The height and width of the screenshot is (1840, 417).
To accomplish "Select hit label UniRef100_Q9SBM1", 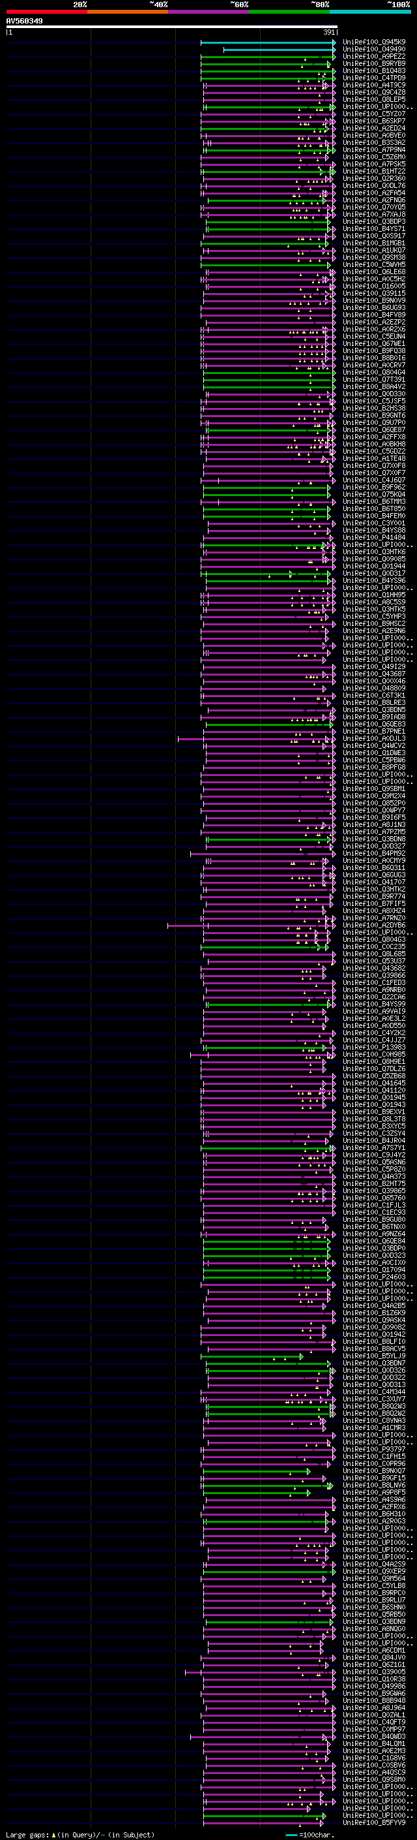I will coord(374,789).
